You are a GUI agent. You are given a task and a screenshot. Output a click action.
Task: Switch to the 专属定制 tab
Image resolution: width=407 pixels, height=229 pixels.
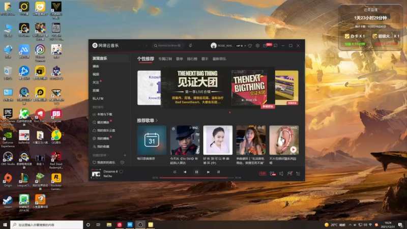[165, 59]
